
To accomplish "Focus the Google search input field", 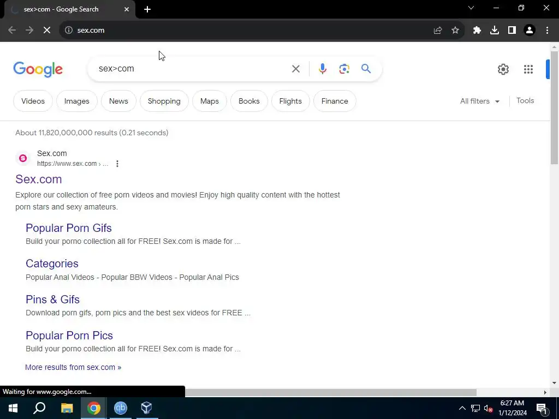I will coord(193,69).
